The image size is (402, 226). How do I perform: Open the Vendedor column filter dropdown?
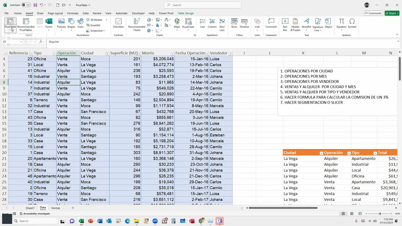click(x=231, y=54)
